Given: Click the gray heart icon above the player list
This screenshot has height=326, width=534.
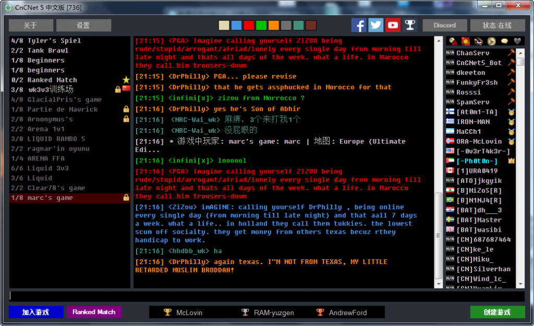Looking at the screenshot, I should tap(517, 41).
